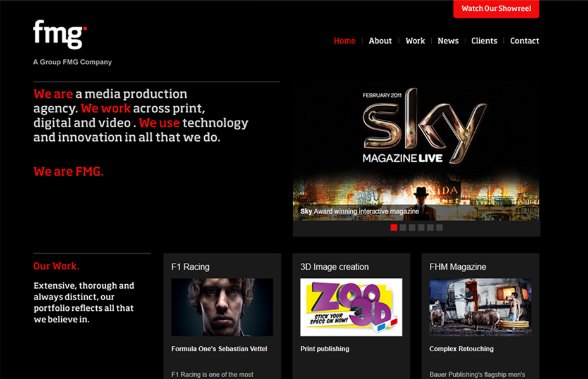The height and width of the screenshot is (379, 588).
Task: Select the fourth slide indicator dot
Action: coord(421,227)
